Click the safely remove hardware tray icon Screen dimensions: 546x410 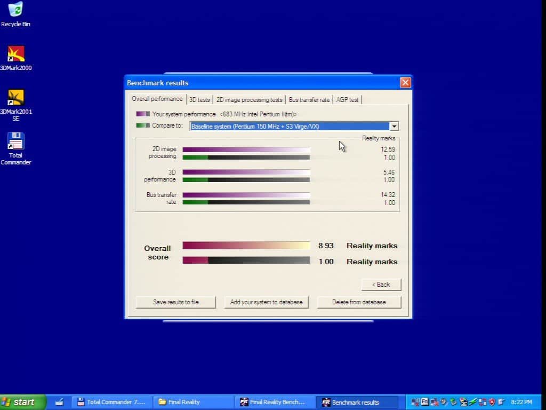point(453,401)
